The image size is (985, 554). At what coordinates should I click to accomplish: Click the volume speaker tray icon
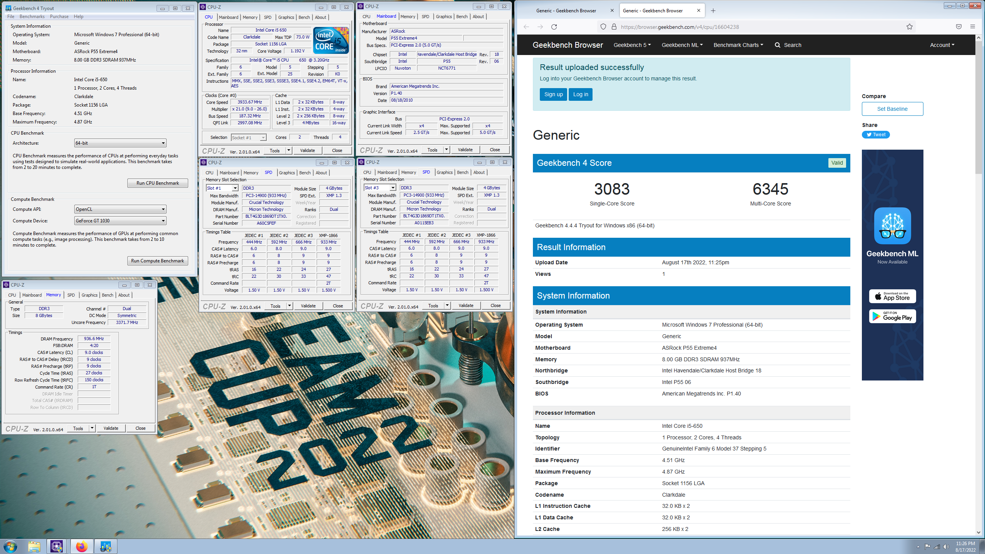pos(946,546)
